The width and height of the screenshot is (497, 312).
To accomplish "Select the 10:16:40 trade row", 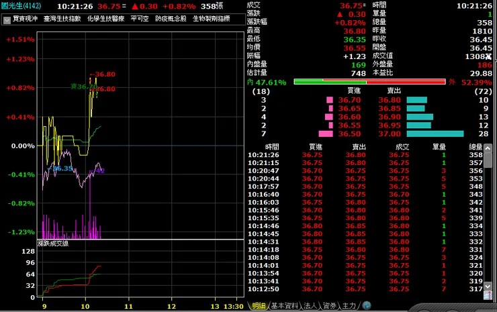I will pos(365,195).
